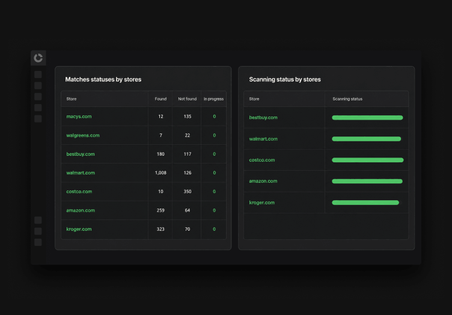
Task: Select bestbuy.com Not found value 117
Action: [x=188, y=154]
